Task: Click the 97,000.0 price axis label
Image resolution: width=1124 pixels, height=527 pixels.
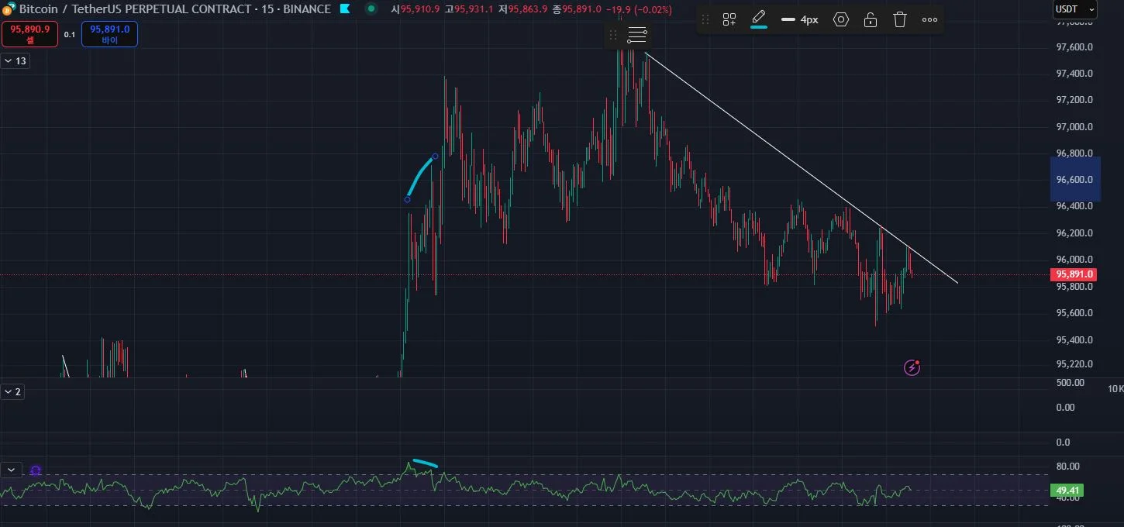Action: point(1074,127)
